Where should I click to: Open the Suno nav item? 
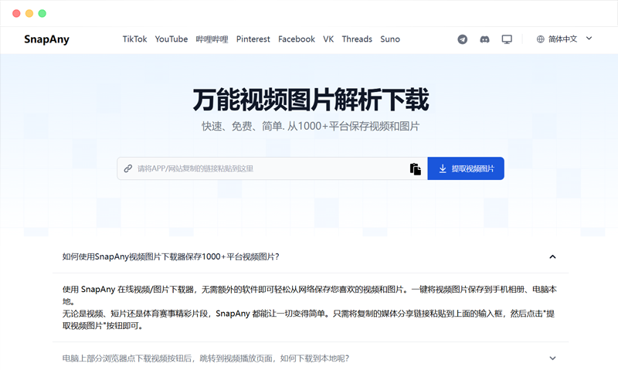pyautogui.click(x=390, y=39)
